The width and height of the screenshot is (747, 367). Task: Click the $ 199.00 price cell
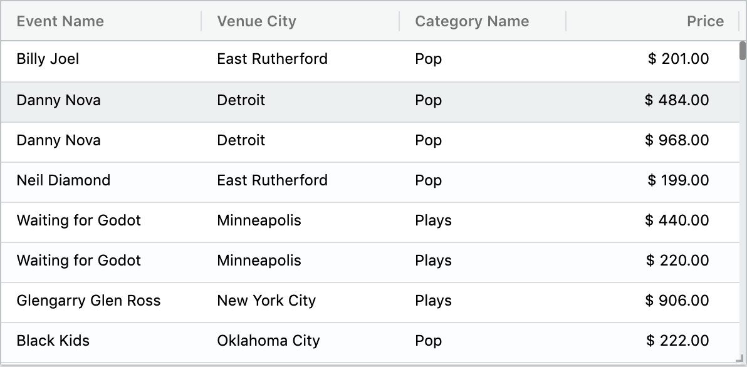tap(678, 180)
